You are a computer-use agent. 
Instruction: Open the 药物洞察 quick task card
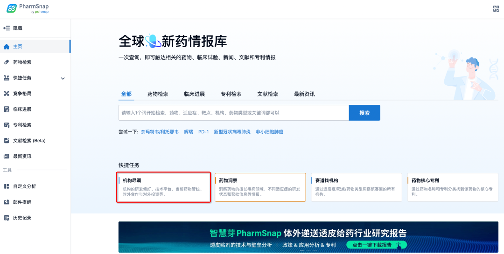(x=260, y=187)
